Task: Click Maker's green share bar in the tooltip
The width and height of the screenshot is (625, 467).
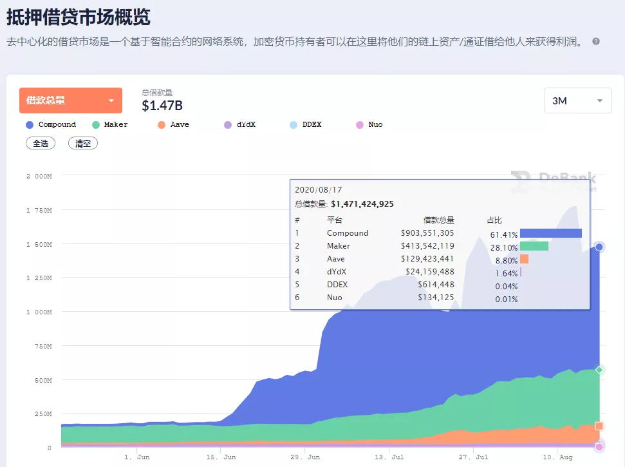Action: [x=534, y=246]
